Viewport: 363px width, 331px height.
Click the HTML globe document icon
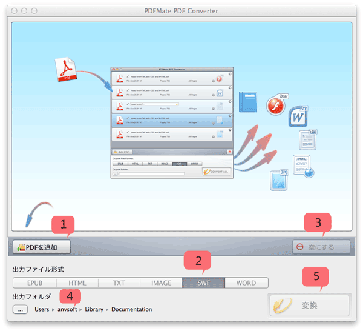(303, 166)
